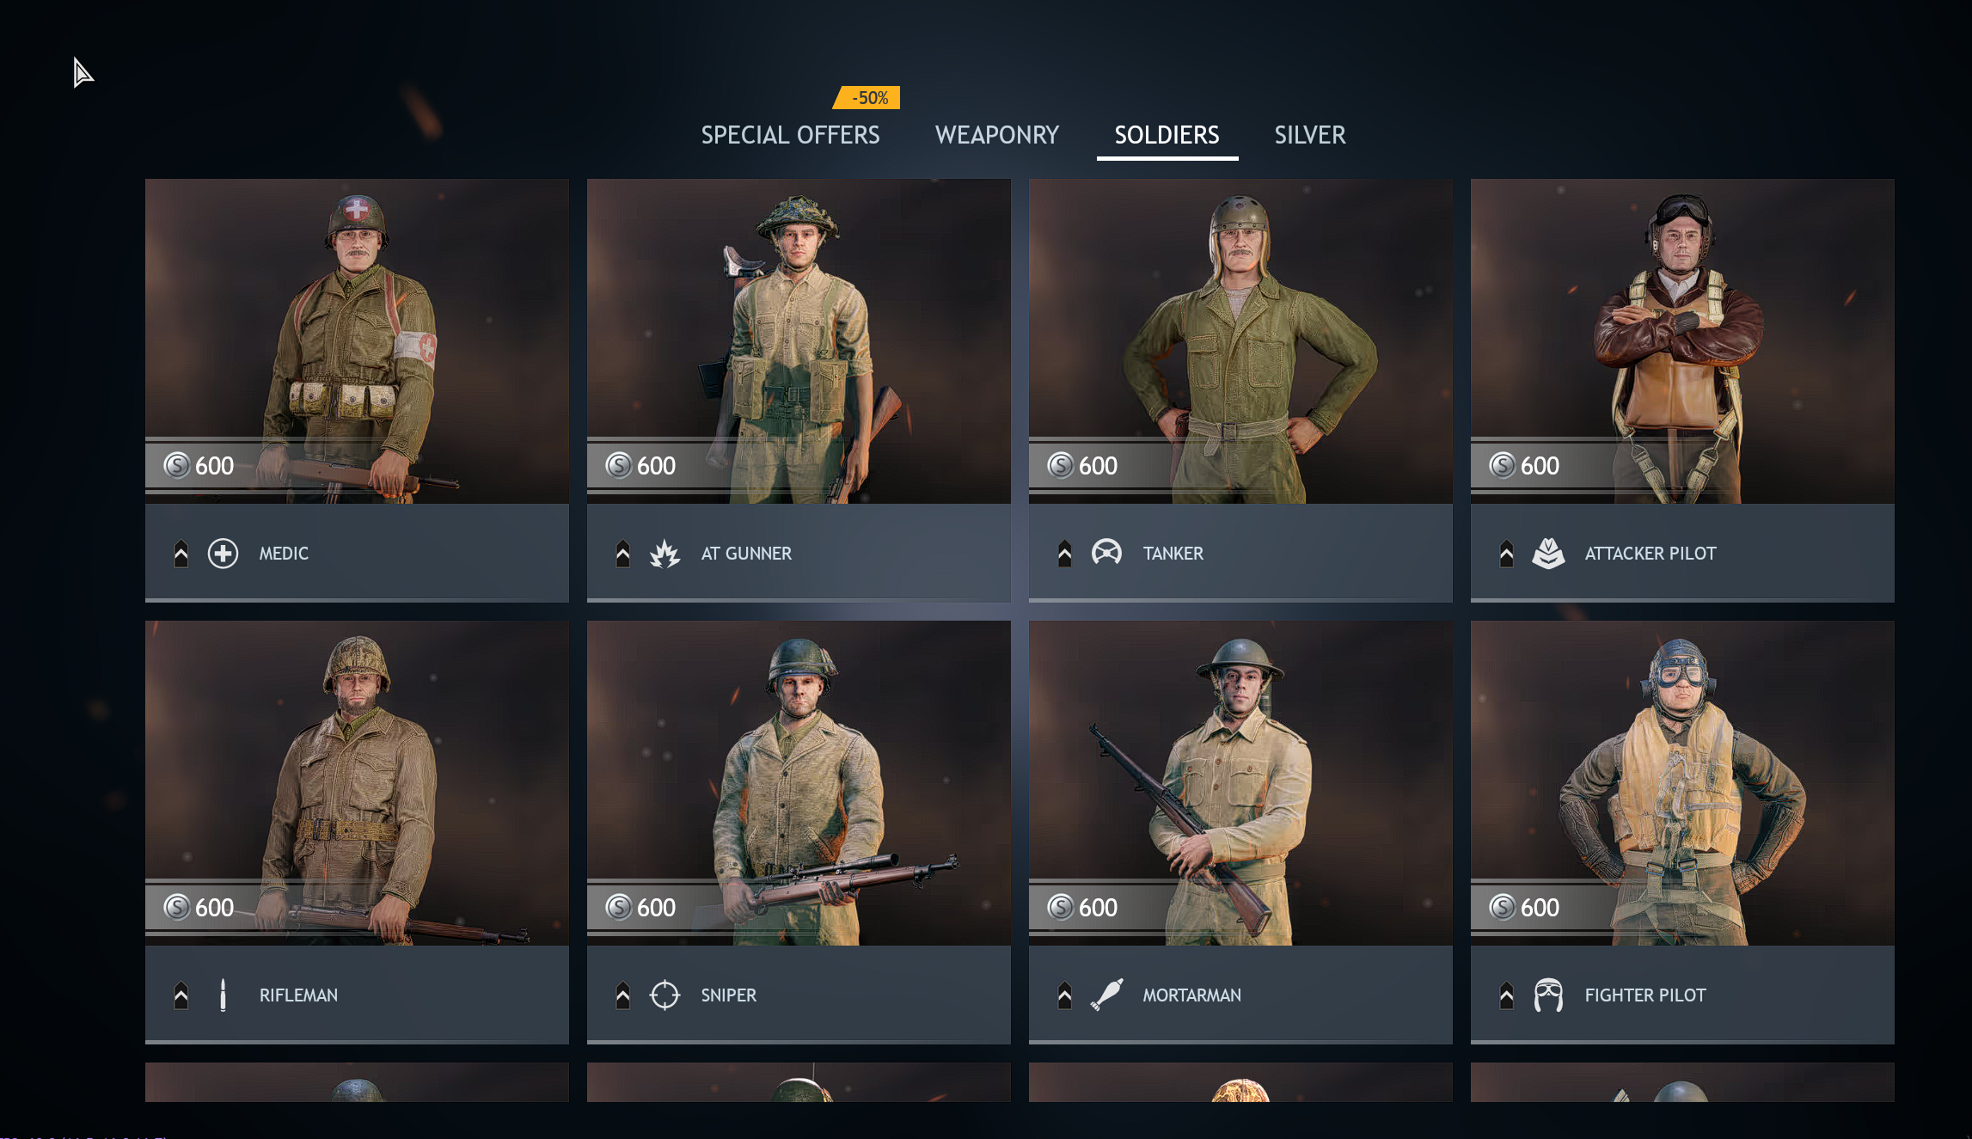Click the Attacker Pilot class icon
Screen dimensions: 1972x1139
tap(1548, 554)
